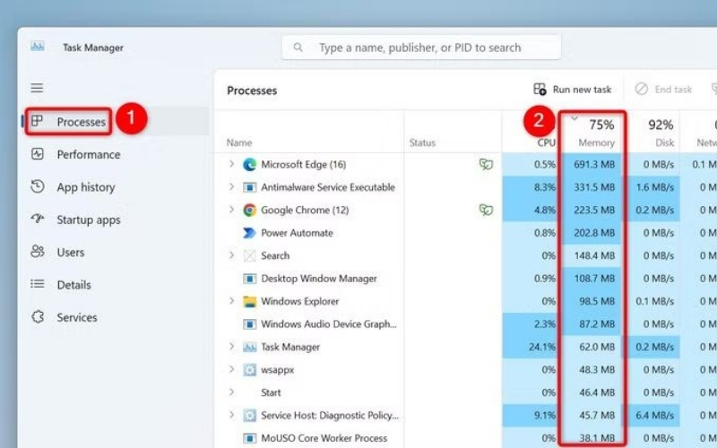717x448 pixels.
Task: Expand the Antimalware Service Executable row
Action: point(231,187)
